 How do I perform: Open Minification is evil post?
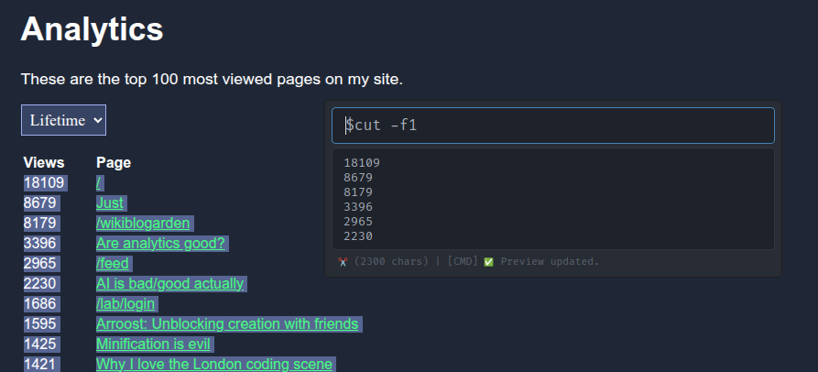pos(153,345)
